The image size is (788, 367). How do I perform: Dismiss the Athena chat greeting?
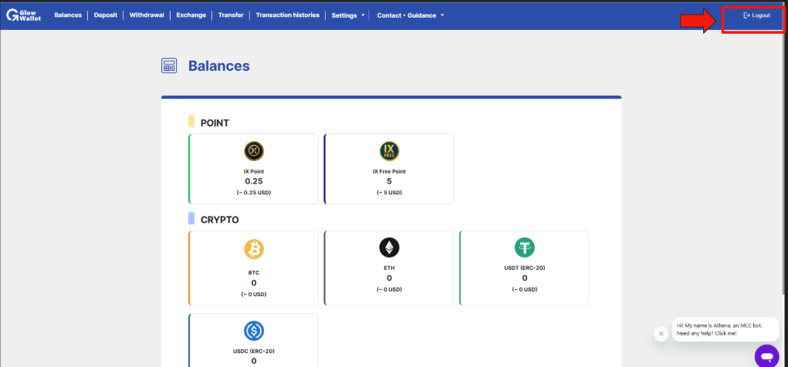pyautogui.click(x=661, y=333)
